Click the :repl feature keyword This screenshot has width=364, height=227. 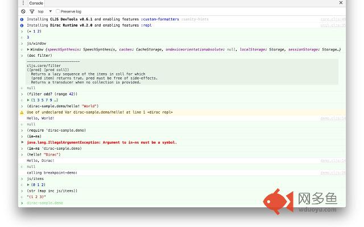146,25
